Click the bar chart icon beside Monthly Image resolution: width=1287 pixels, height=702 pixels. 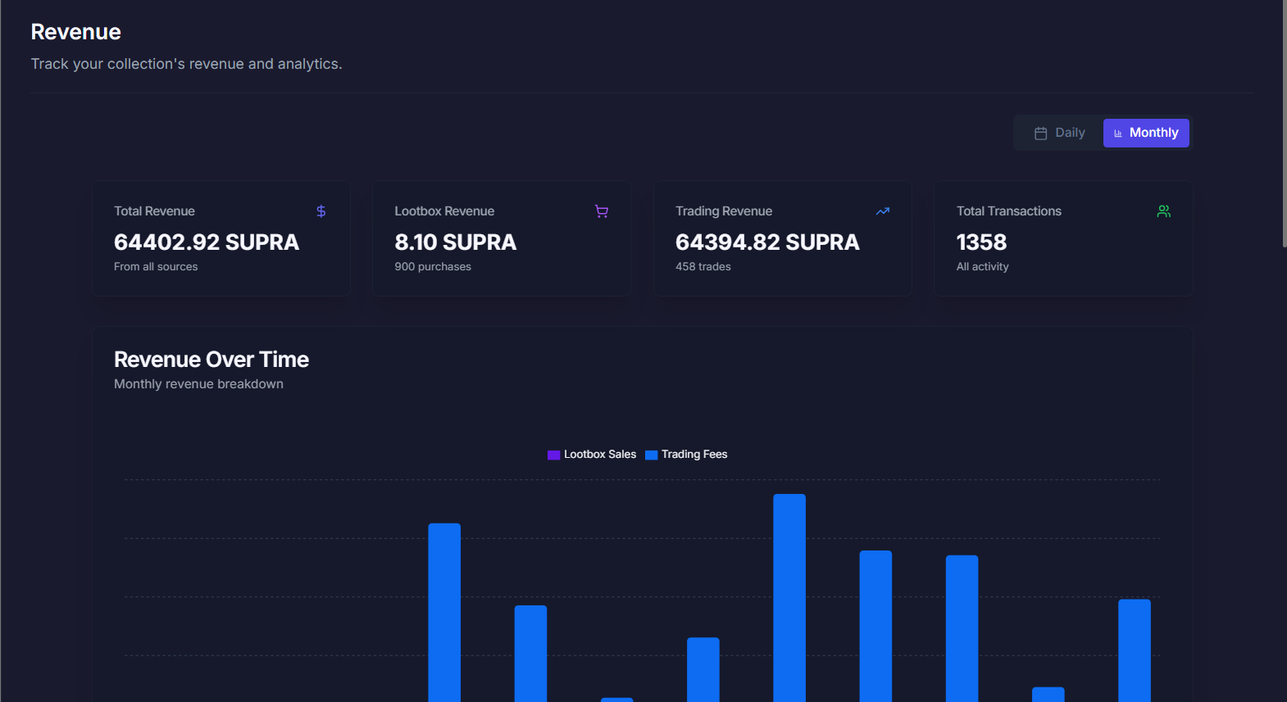[x=1118, y=134]
